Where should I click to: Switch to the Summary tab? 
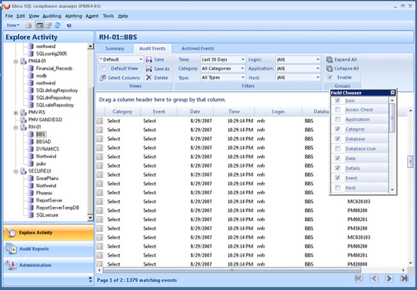pyautogui.click(x=114, y=49)
